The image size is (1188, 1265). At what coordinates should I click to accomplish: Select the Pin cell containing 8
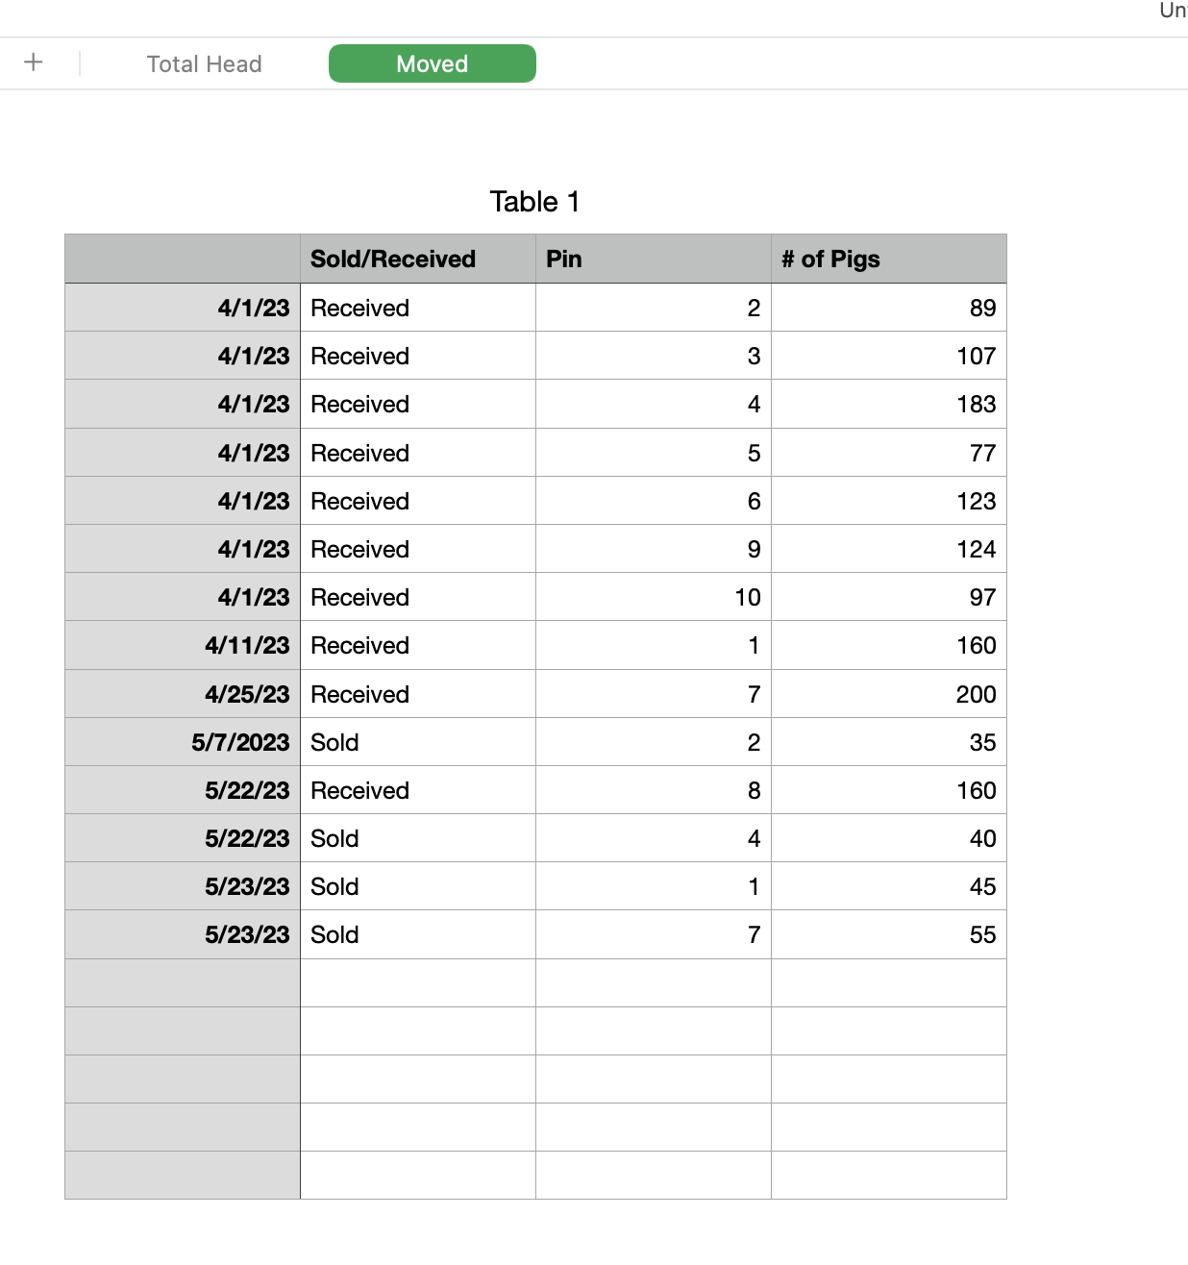coord(653,790)
